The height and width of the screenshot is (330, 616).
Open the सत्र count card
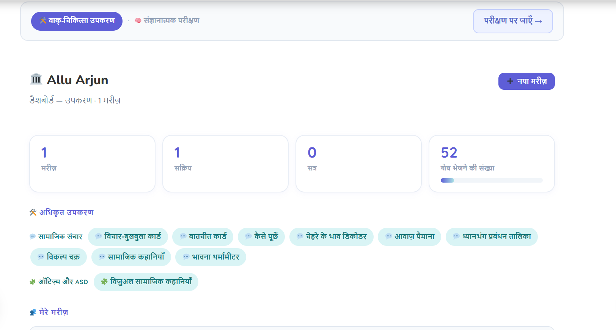pyautogui.click(x=358, y=164)
